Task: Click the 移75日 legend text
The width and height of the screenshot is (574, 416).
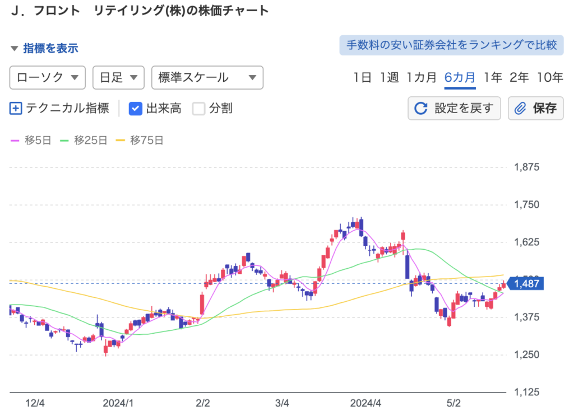Action: [x=146, y=141]
